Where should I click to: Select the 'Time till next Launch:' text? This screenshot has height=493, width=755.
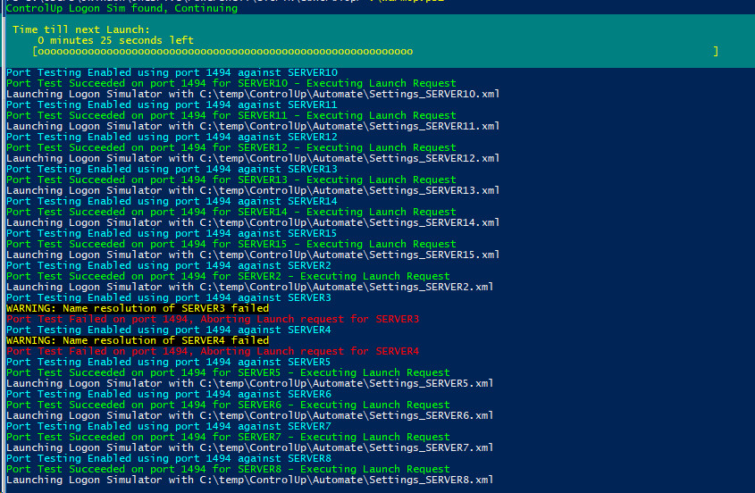[81, 29]
